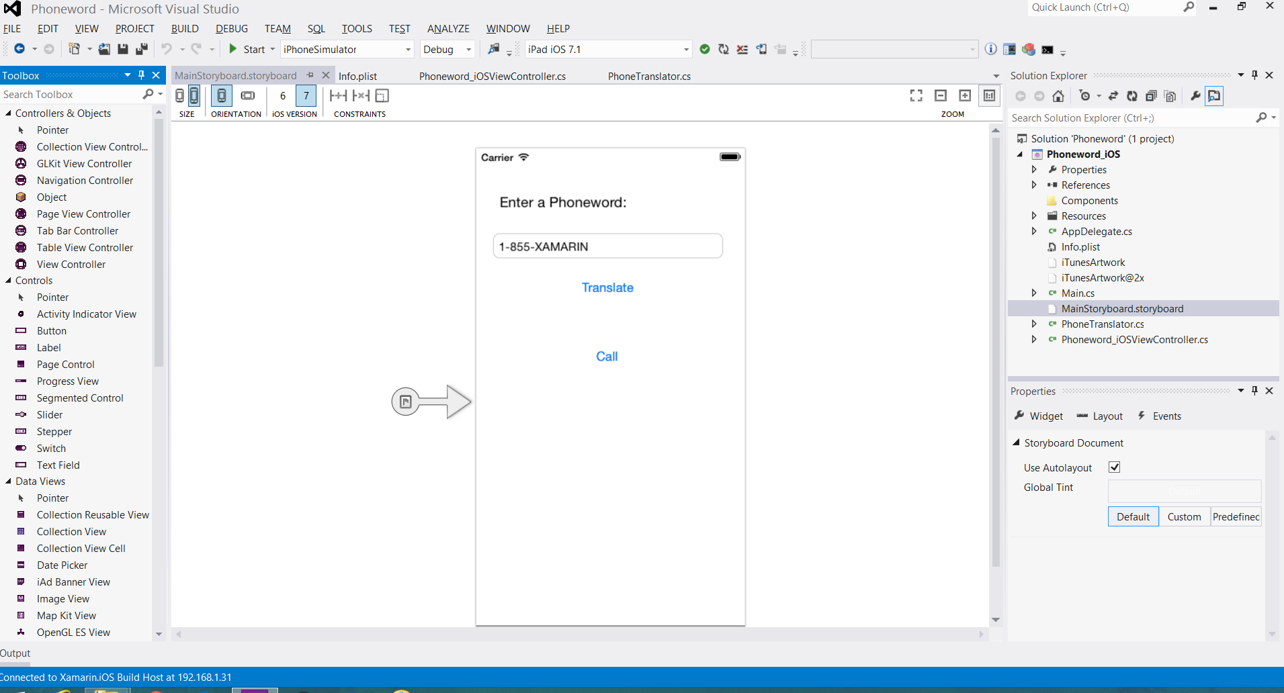The image size is (1284, 693).
Task: Open Properties wrench icon in Solution Explorer
Action: (x=1195, y=96)
